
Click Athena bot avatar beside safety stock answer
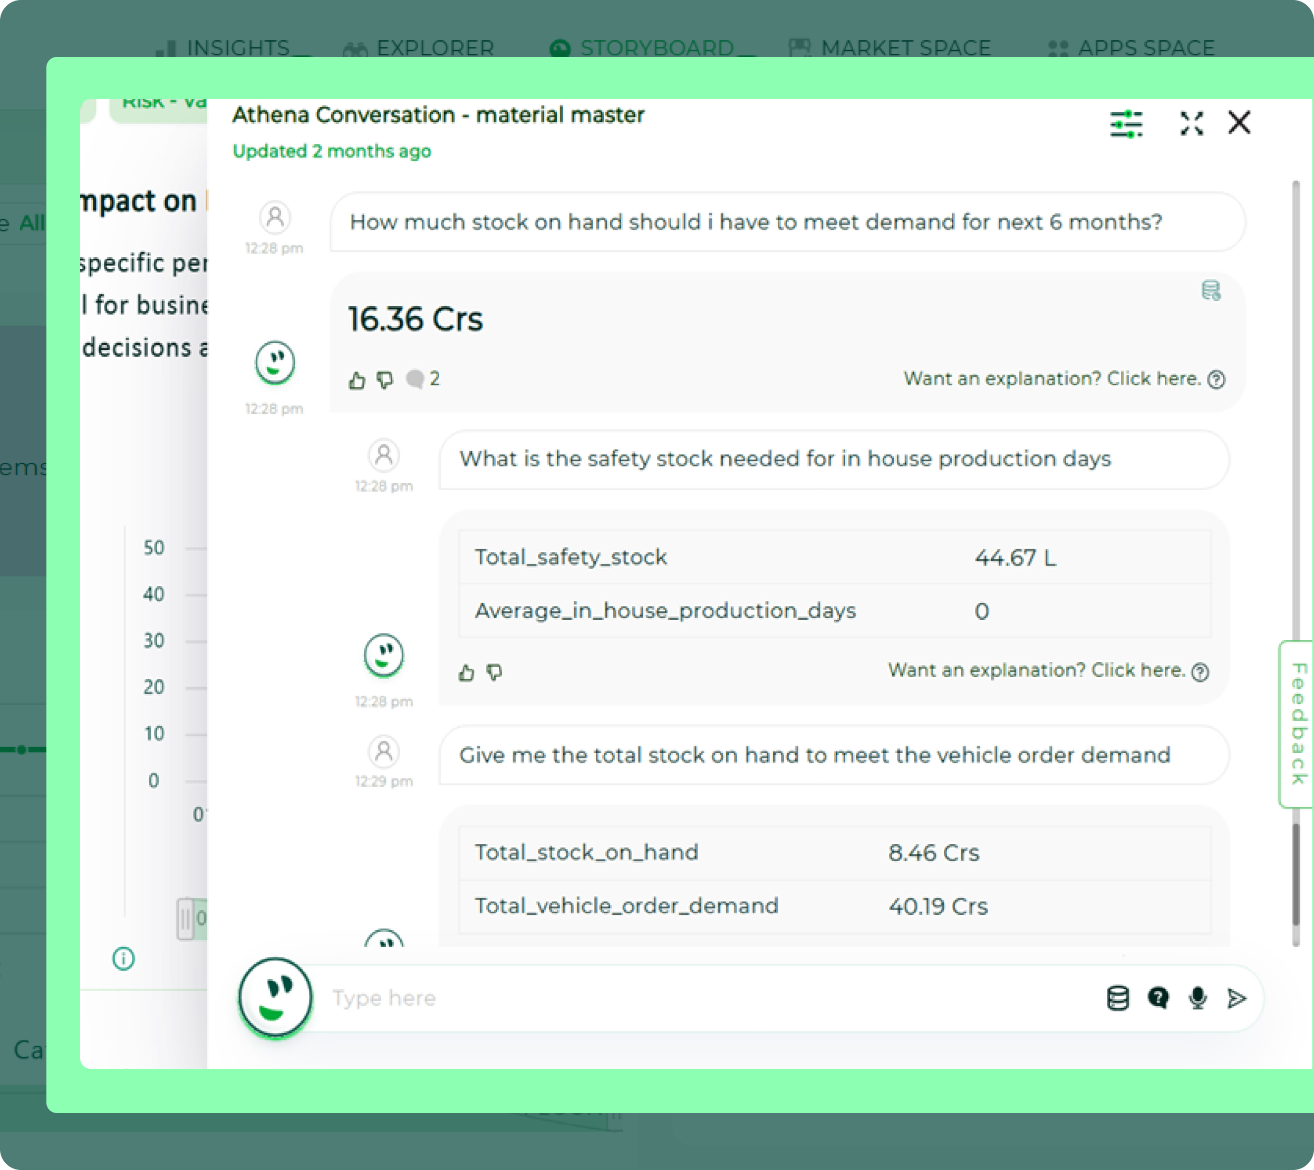click(x=384, y=655)
